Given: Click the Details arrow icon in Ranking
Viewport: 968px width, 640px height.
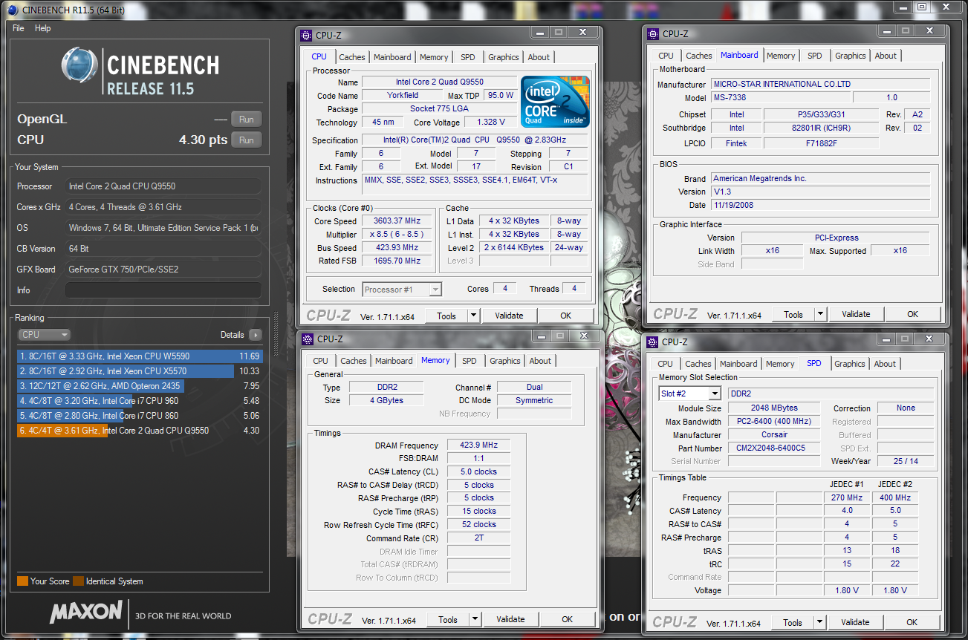Looking at the screenshot, I should (x=255, y=335).
